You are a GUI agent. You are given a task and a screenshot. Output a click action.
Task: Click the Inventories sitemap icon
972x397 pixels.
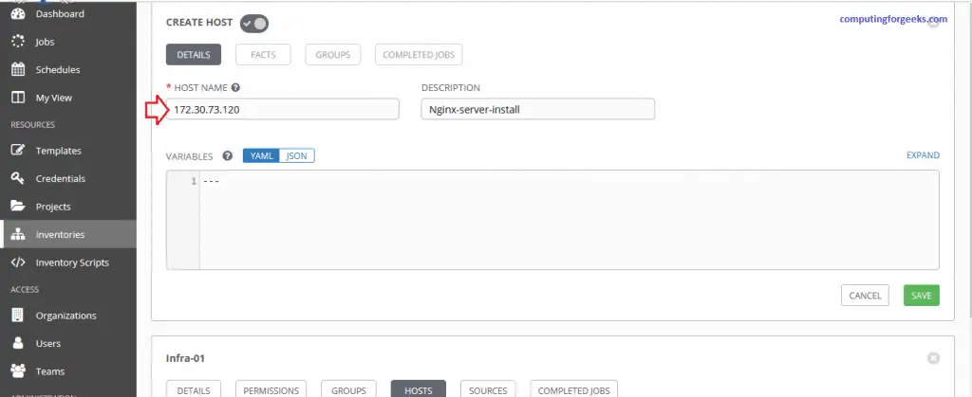[x=18, y=234]
